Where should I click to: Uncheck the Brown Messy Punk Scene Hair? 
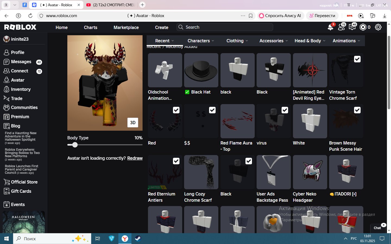(x=357, y=110)
